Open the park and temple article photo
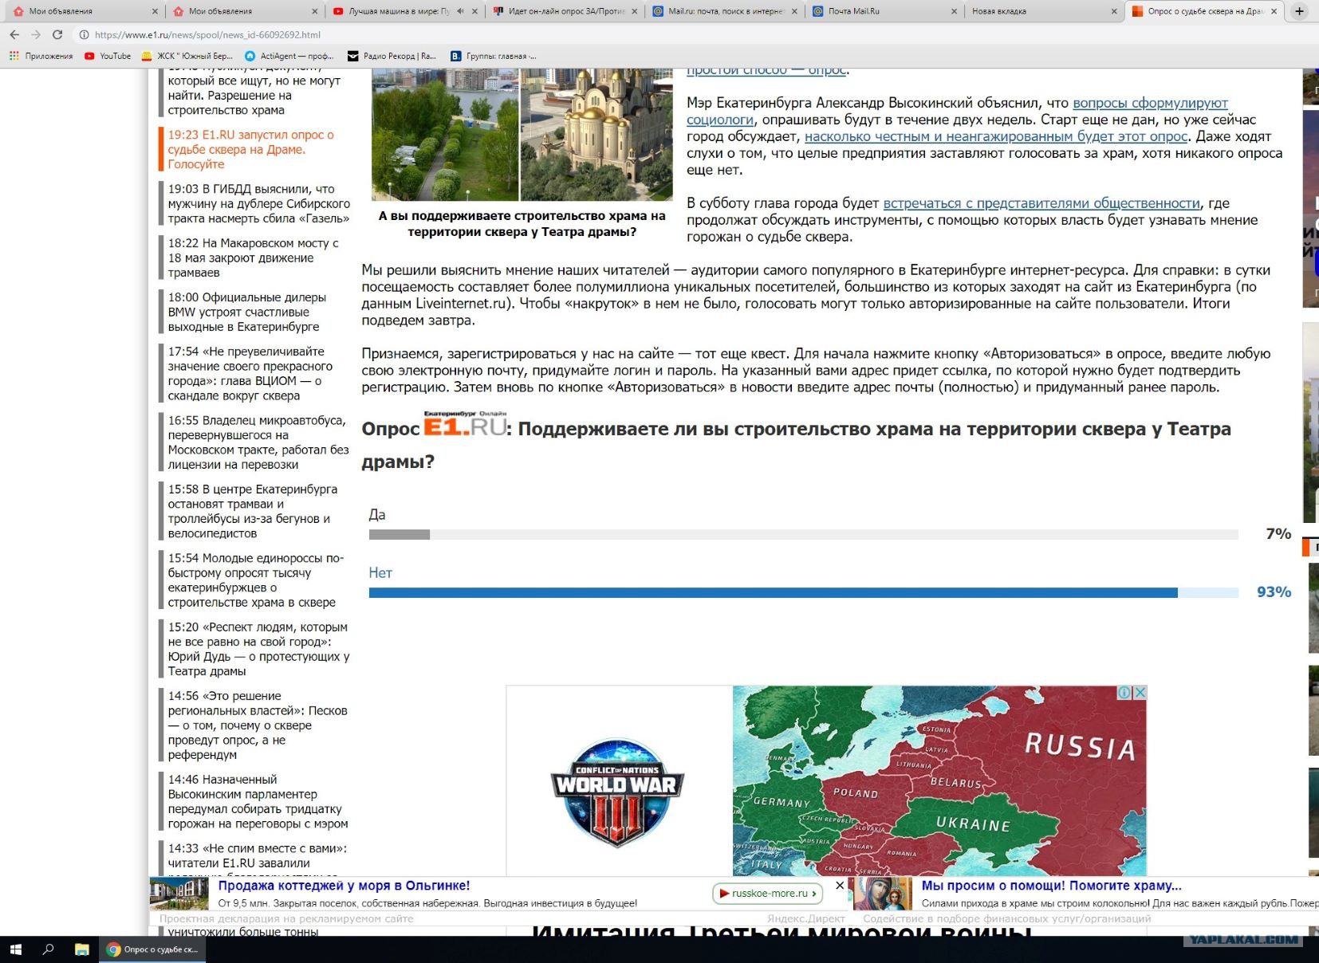 coord(522,135)
